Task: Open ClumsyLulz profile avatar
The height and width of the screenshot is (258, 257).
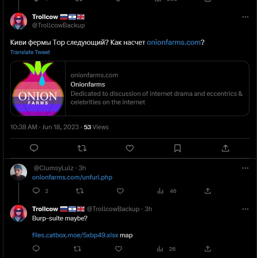Action: click(x=18, y=172)
